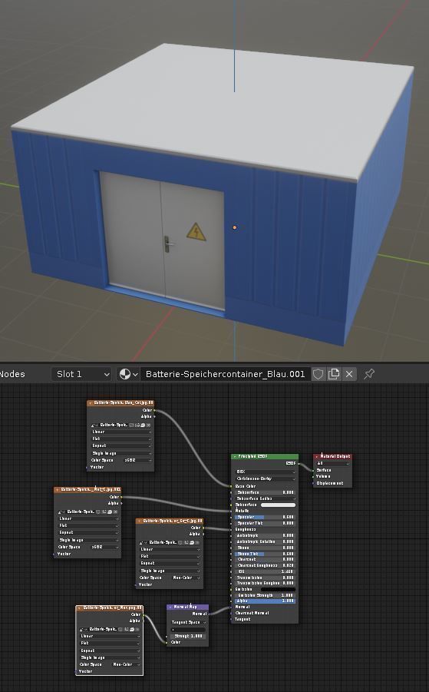This screenshot has height=692, width=429.
Task: Toggle the pin node tree icon
Action: coord(369,374)
